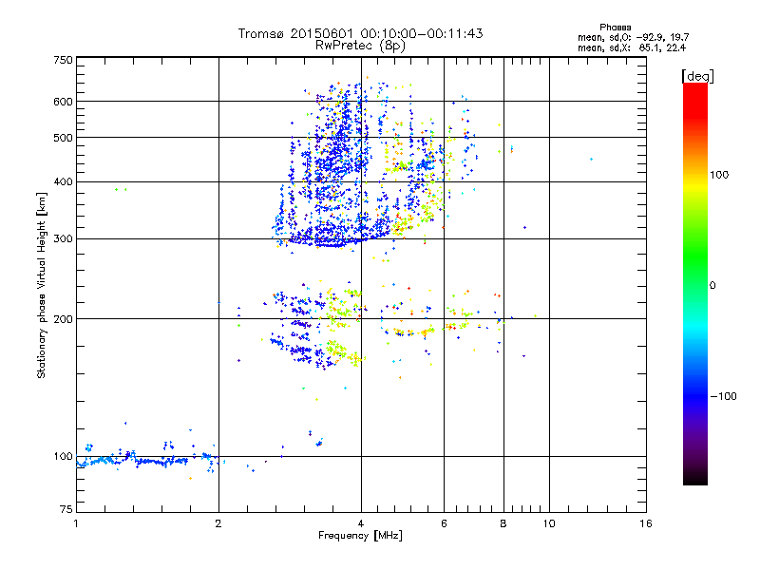Click the x-axis tick label '10'

pos(549,523)
